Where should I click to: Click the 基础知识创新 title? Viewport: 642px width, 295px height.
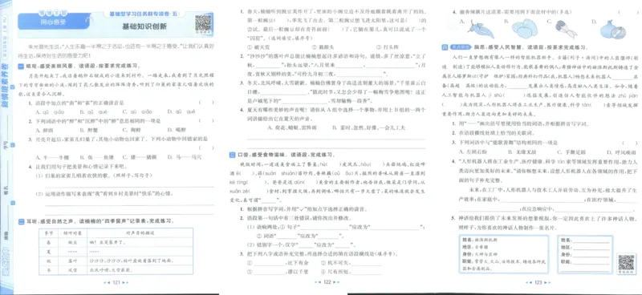144,27
